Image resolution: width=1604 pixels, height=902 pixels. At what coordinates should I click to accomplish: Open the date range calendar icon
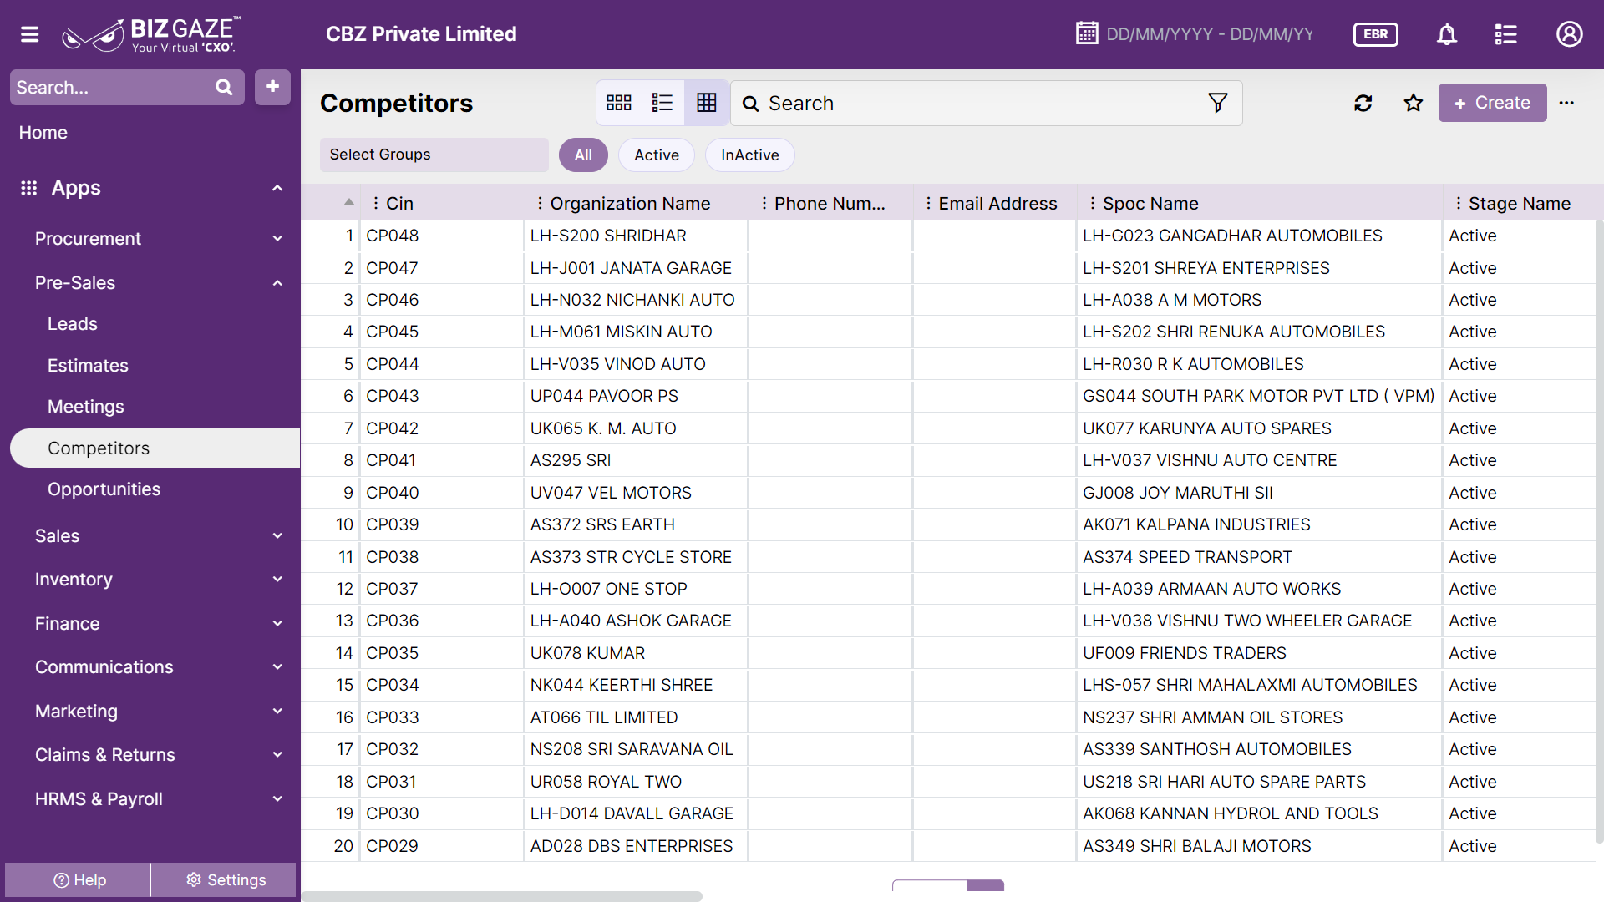[x=1087, y=33]
